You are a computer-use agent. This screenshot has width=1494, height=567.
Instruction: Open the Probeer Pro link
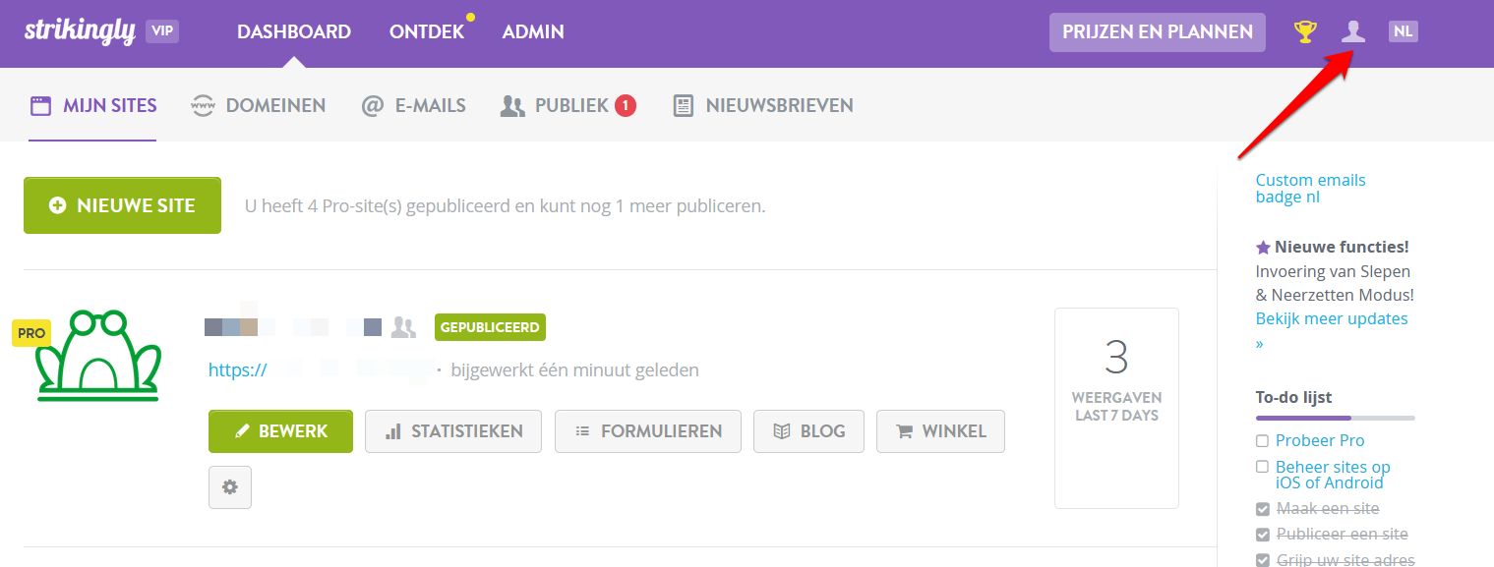click(1320, 440)
